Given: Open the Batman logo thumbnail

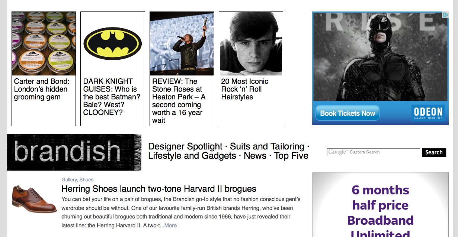Looking at the screenshot, I should (112, 43).
